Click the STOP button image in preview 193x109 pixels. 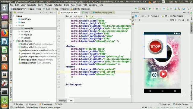coord(155,46)
